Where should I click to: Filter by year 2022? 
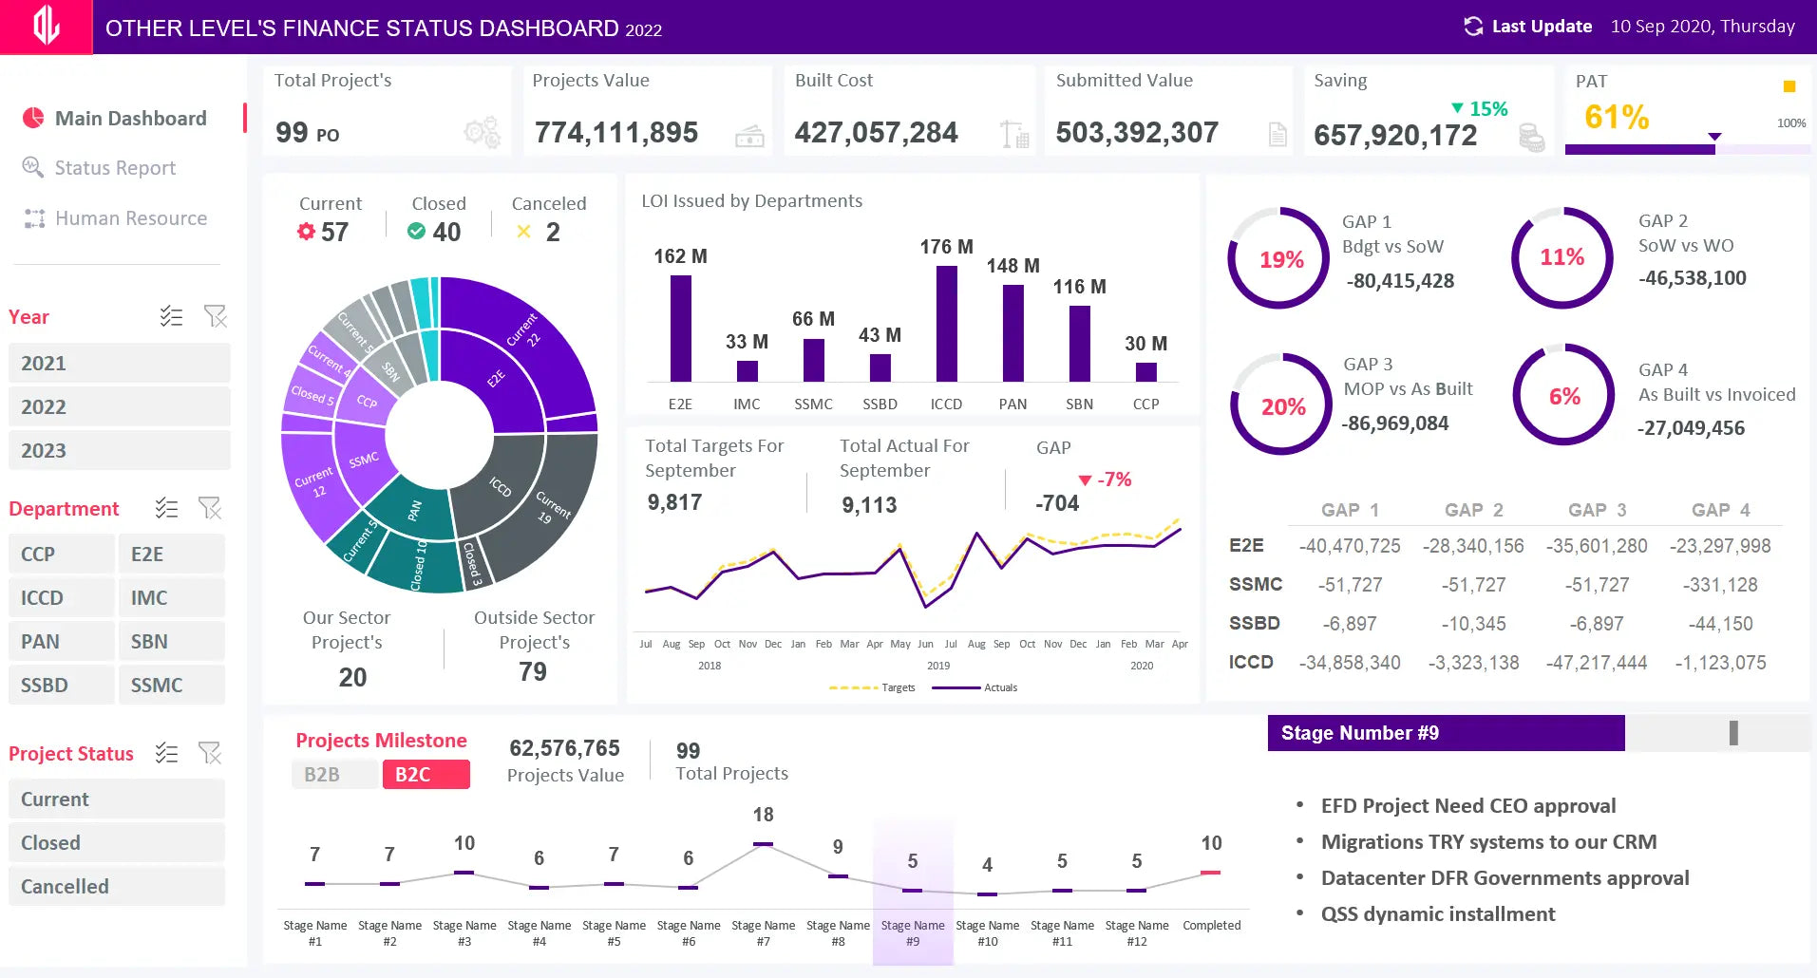tap(119, 407)
